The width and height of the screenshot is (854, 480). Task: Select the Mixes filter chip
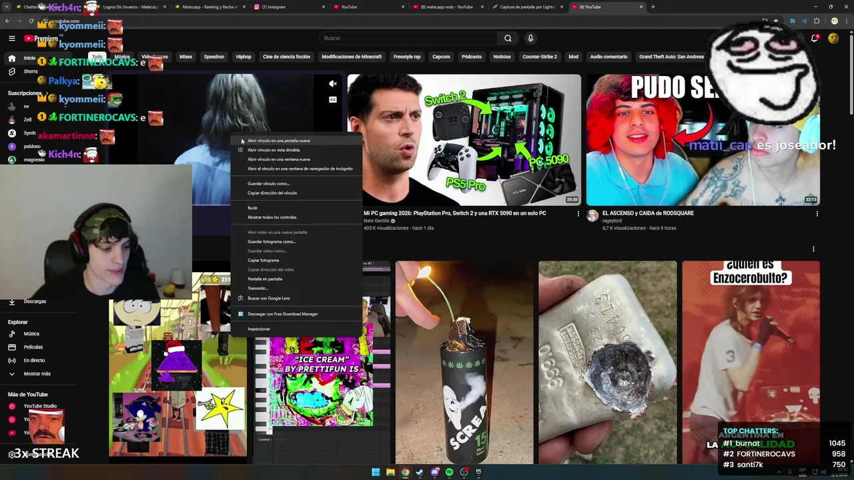[185, 57]
